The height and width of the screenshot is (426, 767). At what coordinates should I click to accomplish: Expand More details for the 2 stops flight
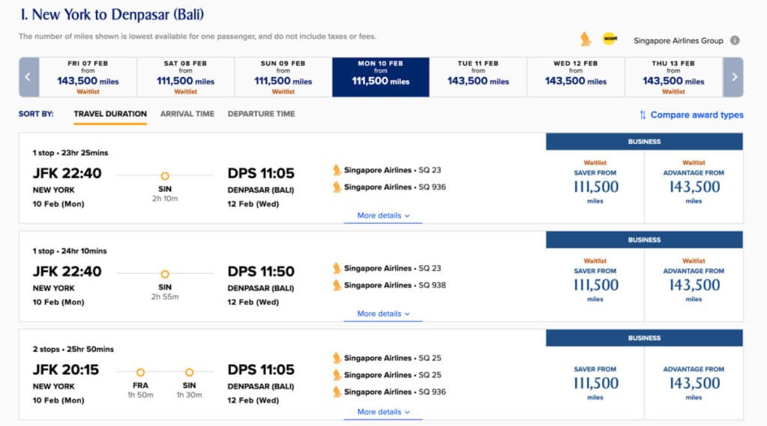click(x=383, y=412)
